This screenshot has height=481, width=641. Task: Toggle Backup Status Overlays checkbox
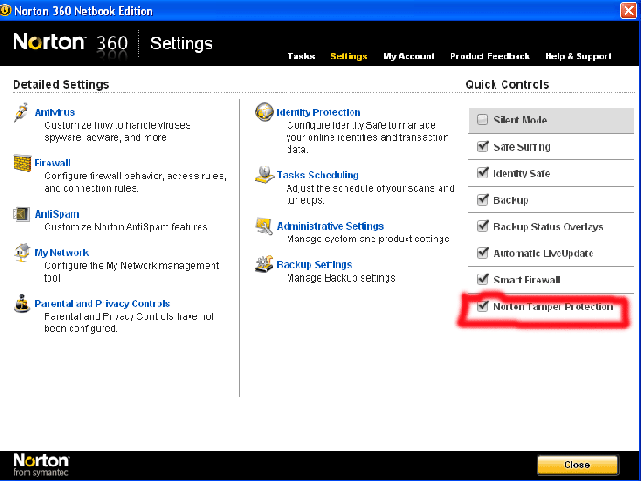[483, 226]
